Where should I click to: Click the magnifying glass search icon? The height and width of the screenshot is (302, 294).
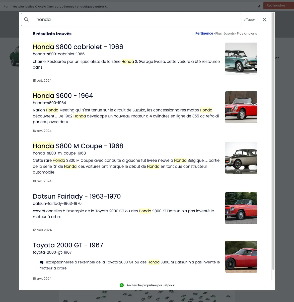[26, 20]
